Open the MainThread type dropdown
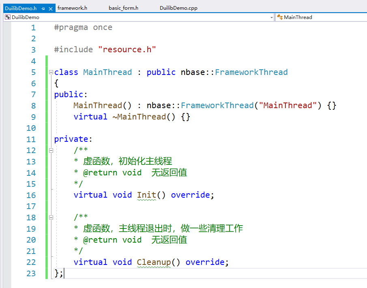 click(320, 17)
